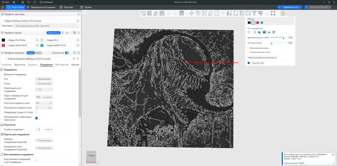
Task: Tick the 'Поддержка только от стола' checkbox
Action: (x=37, y=112)
